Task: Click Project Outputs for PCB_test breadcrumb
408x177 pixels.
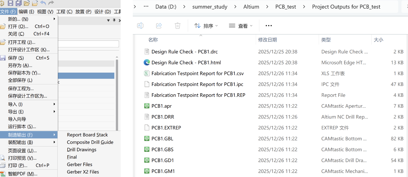Action: pos(346,7)
